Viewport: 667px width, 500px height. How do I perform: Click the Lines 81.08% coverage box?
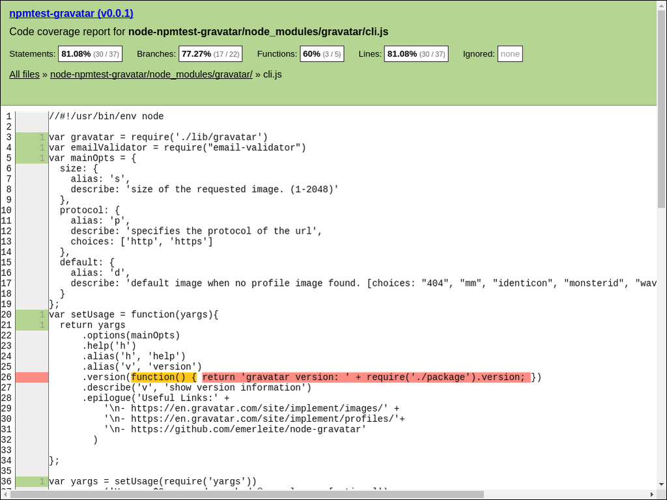(x=416, y=54)
